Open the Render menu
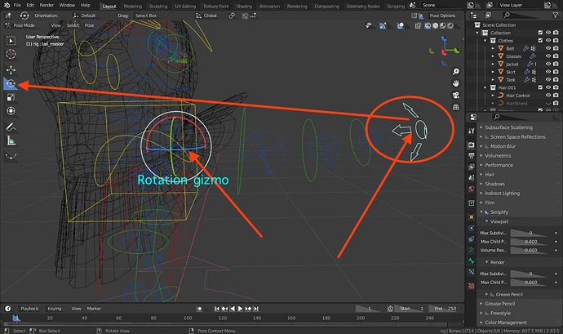563x334 pixels. tap(47, 6)
